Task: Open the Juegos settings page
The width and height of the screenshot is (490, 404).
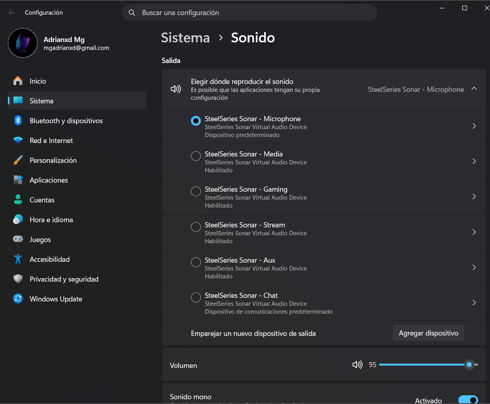Action: (x=77, y=239)
